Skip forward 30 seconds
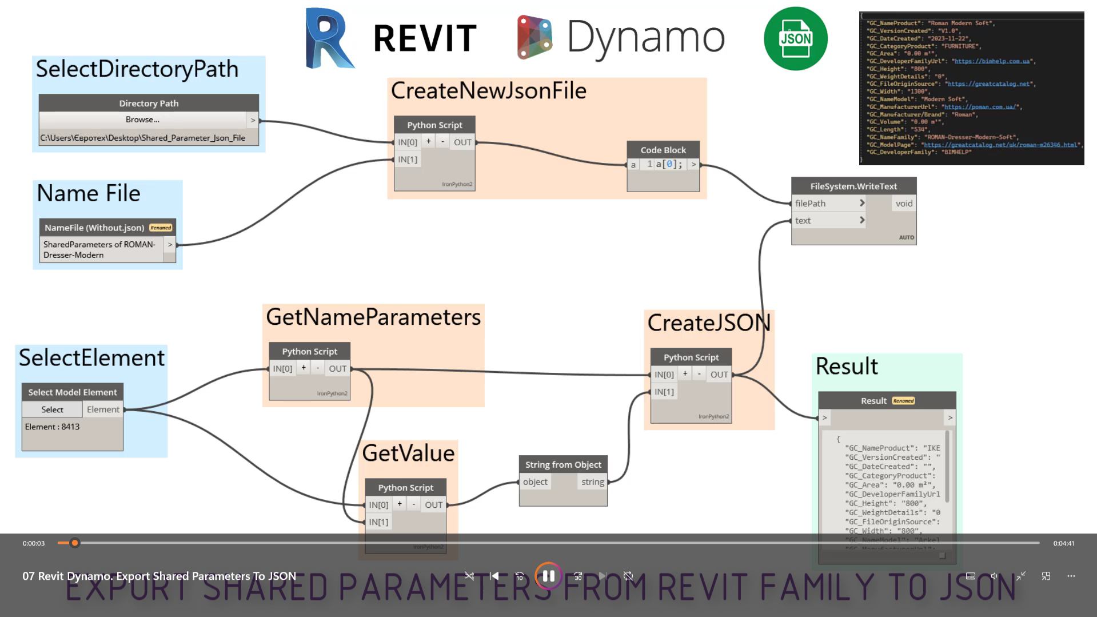Viewport: 1097px width, 617px height. [x=578, y=576]
